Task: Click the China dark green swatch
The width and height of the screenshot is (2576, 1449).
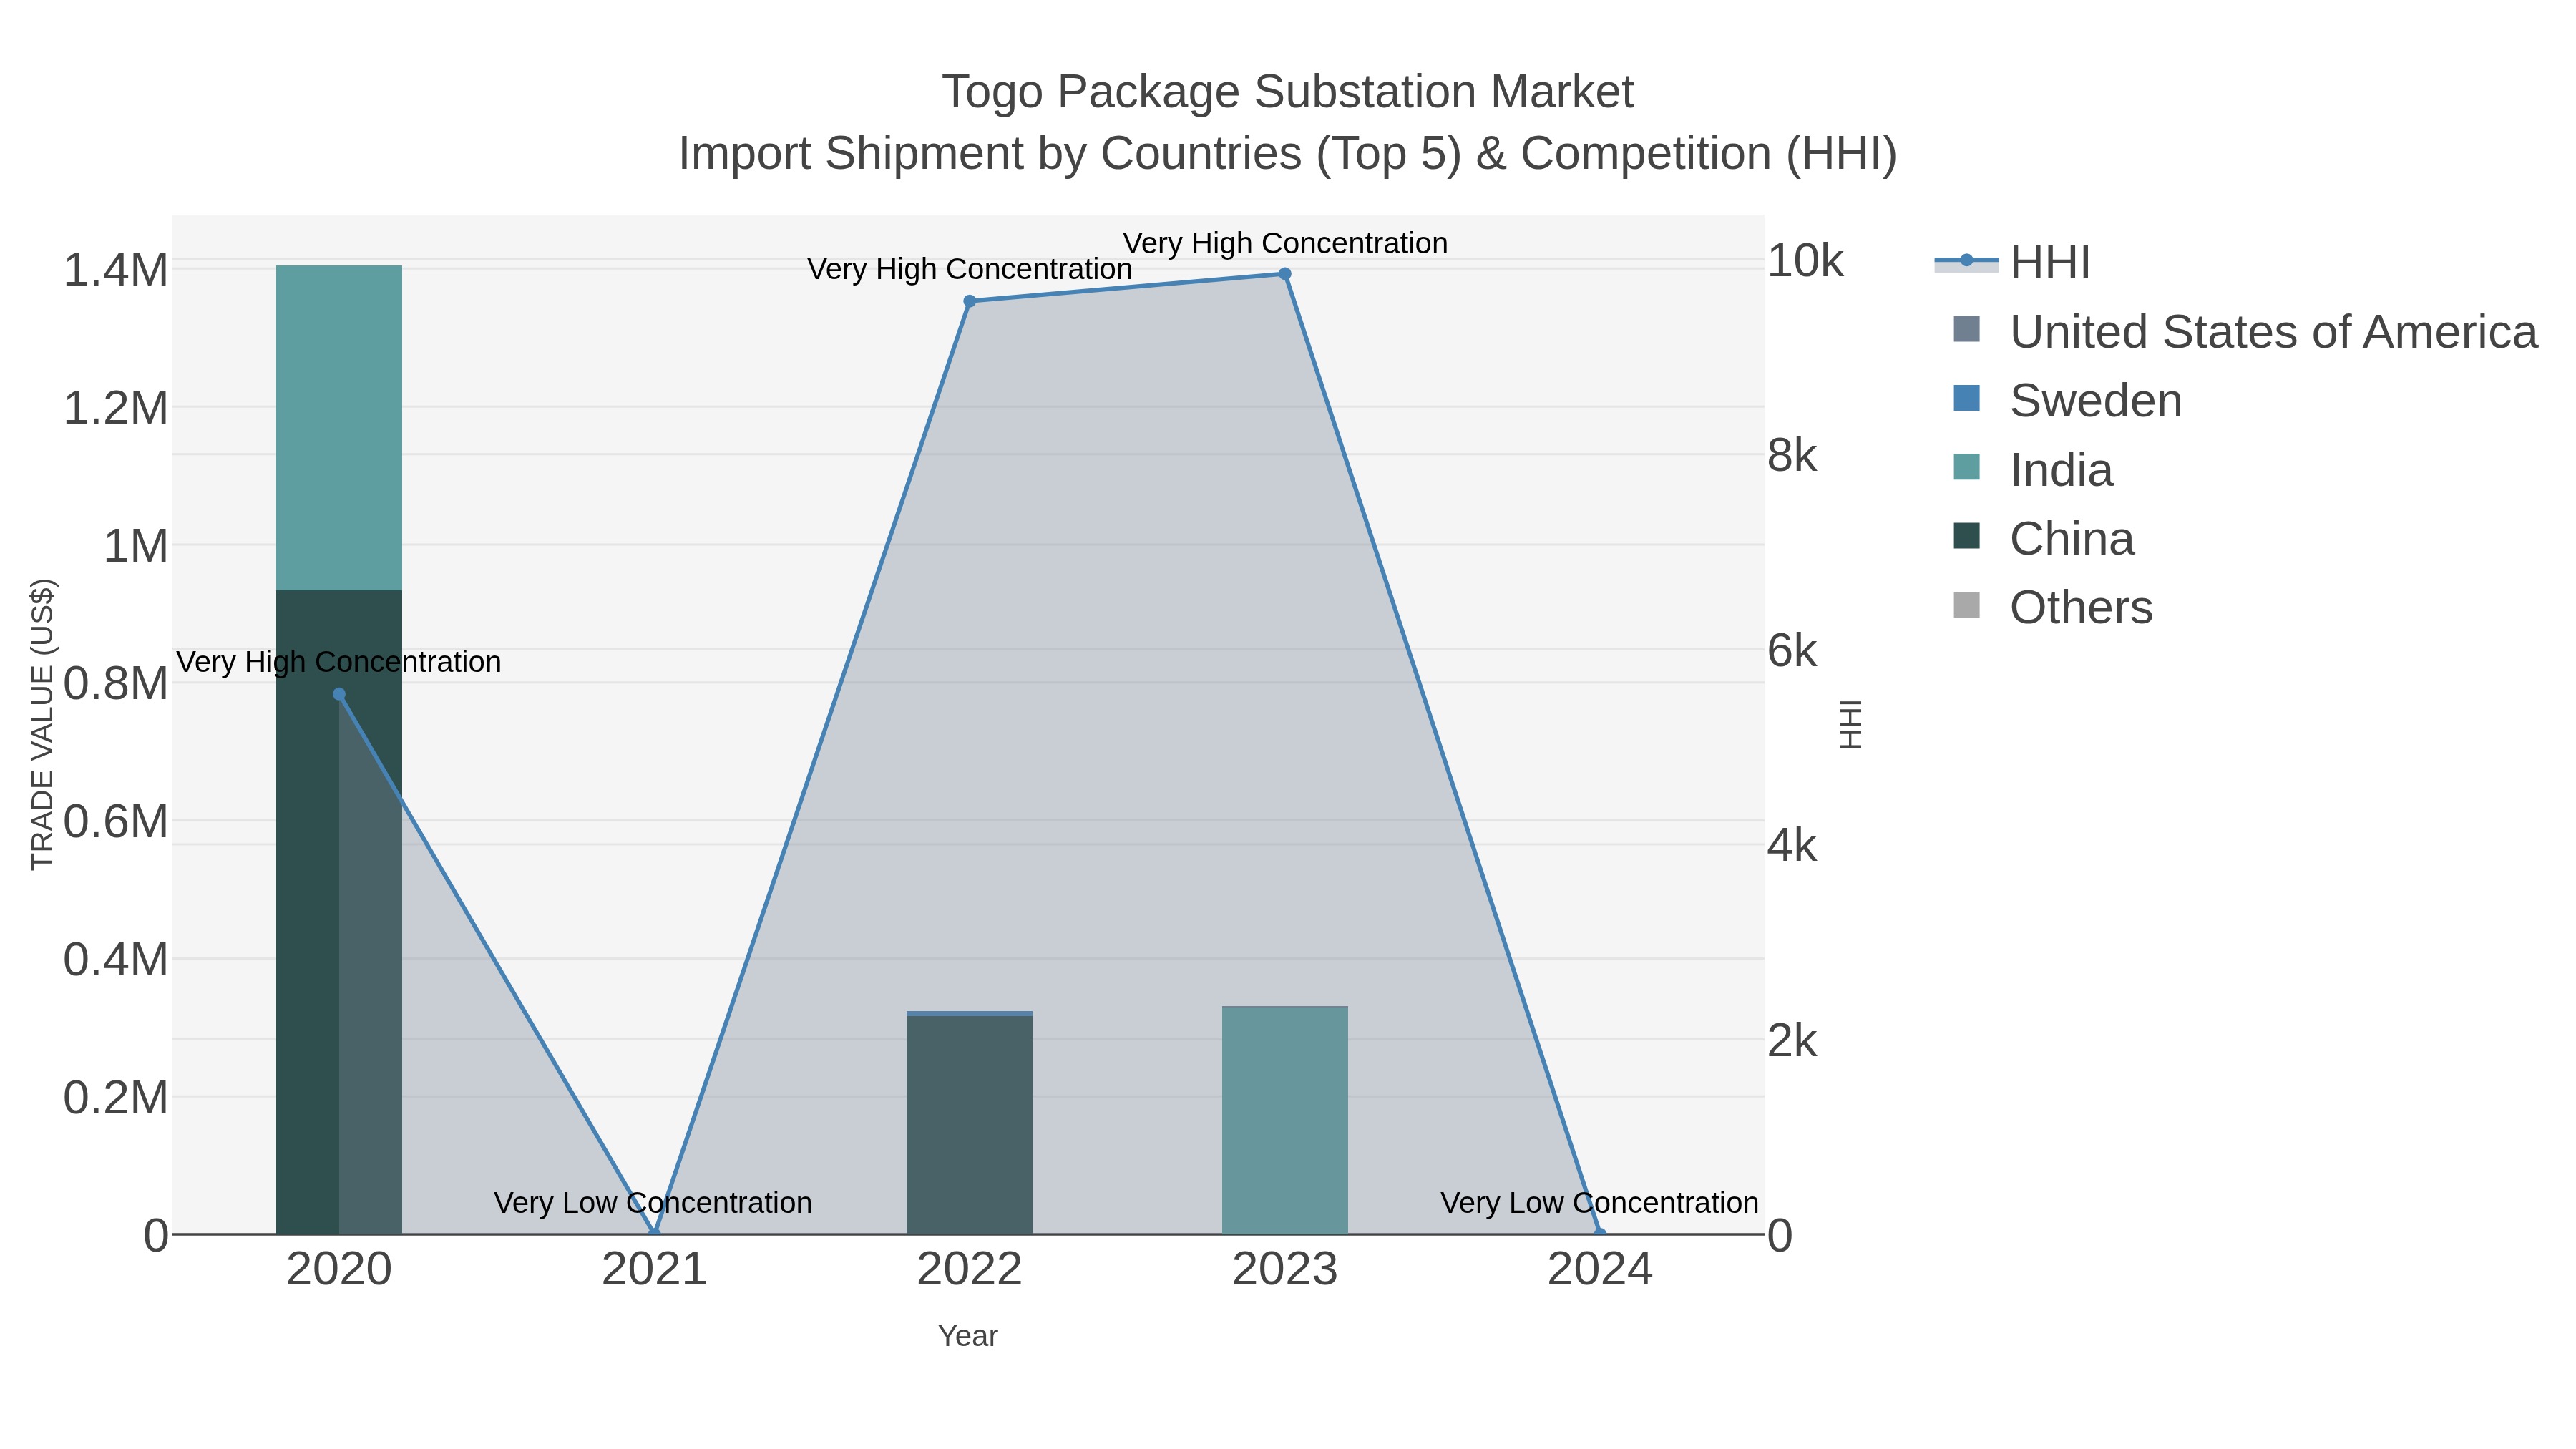Action: 1966,536
